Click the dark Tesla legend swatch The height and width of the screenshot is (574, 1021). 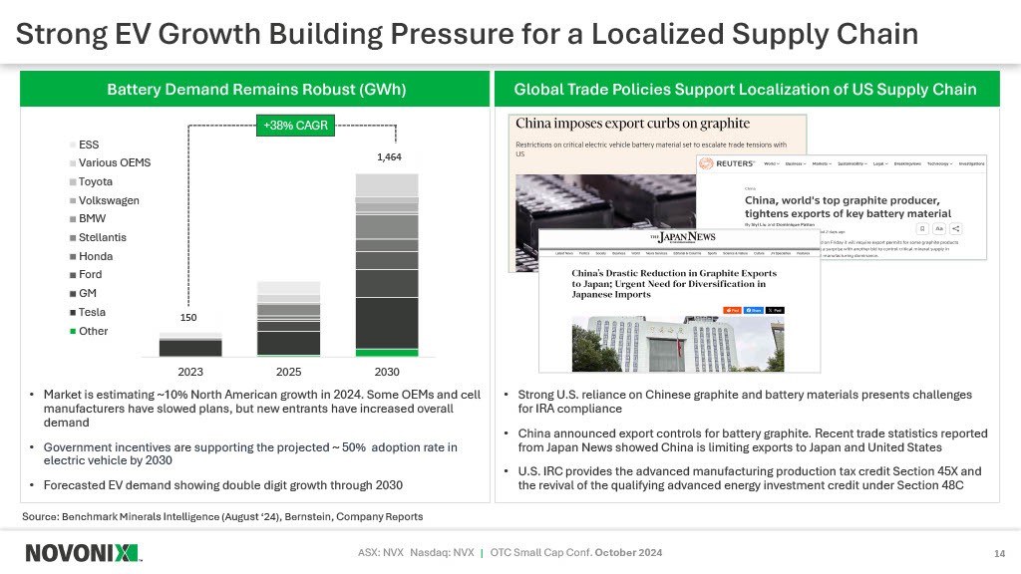[73, 312]
